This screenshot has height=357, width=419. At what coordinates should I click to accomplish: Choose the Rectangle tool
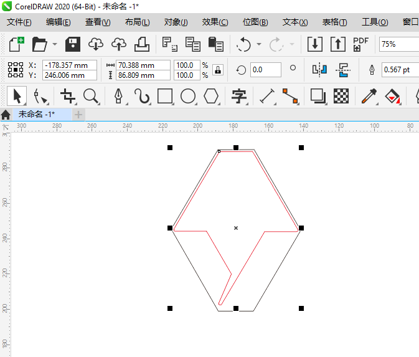164,96
